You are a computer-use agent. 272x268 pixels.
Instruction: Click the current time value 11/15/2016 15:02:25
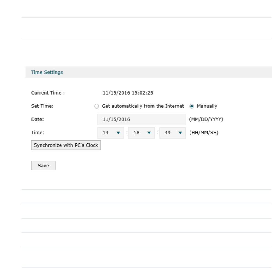pos(128,93)
